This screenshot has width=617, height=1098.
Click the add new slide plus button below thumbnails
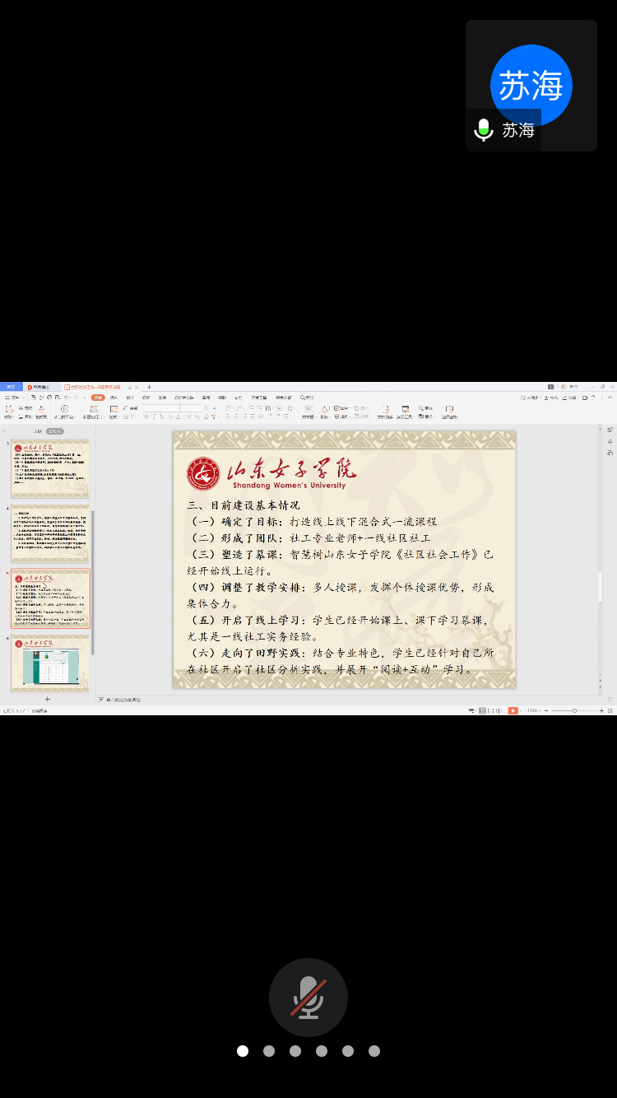pyautogui.click(x=47, y=699)
